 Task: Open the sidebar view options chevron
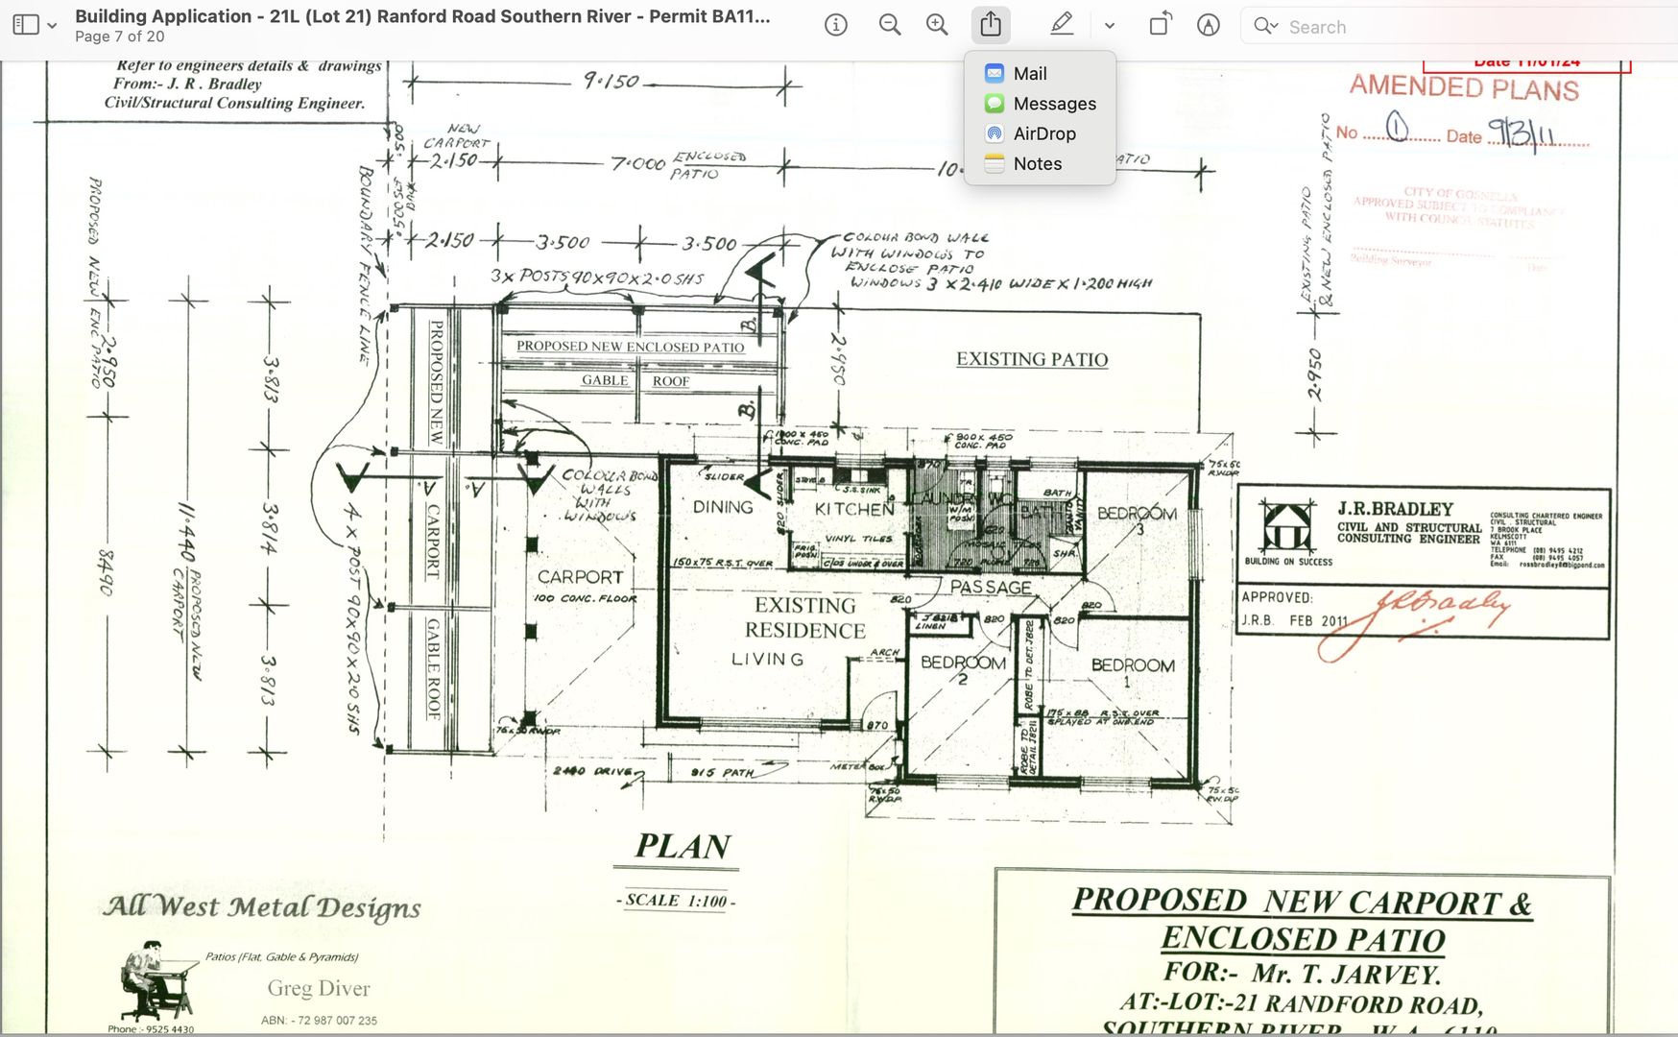(53, 26)
